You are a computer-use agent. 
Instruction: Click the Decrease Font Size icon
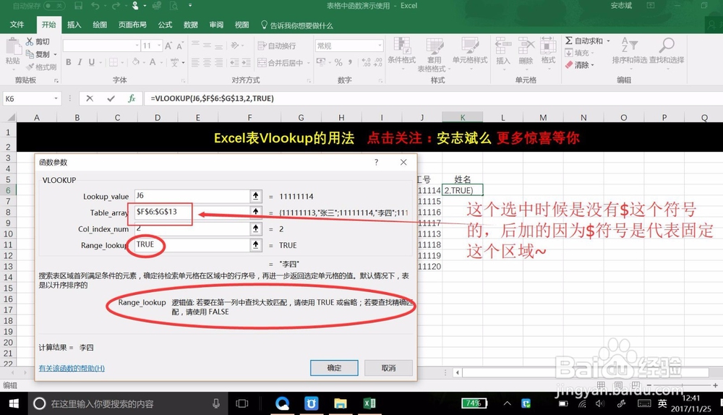[x=179, y=46]
